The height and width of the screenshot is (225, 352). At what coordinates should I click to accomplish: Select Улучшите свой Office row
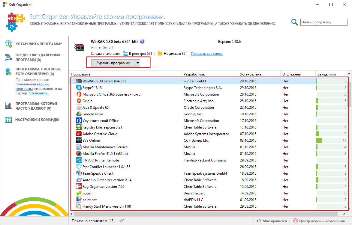(209, 120)
